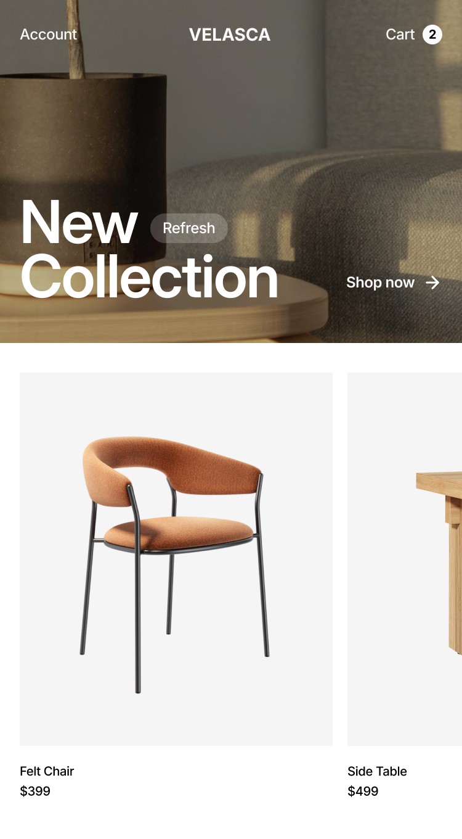Screen dimensions: 462x839
Task: Click the New Collection headline
Action: pyautogui.click(x=149, y=250)
